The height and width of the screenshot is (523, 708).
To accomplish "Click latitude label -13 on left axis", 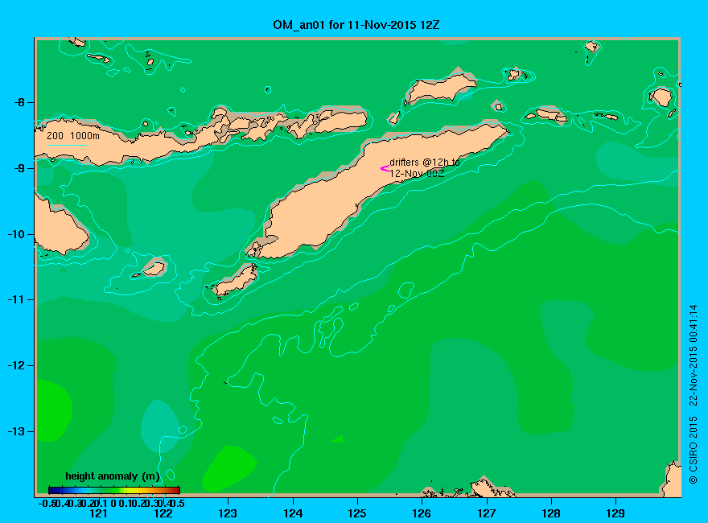I will click(x=16, y=431).
